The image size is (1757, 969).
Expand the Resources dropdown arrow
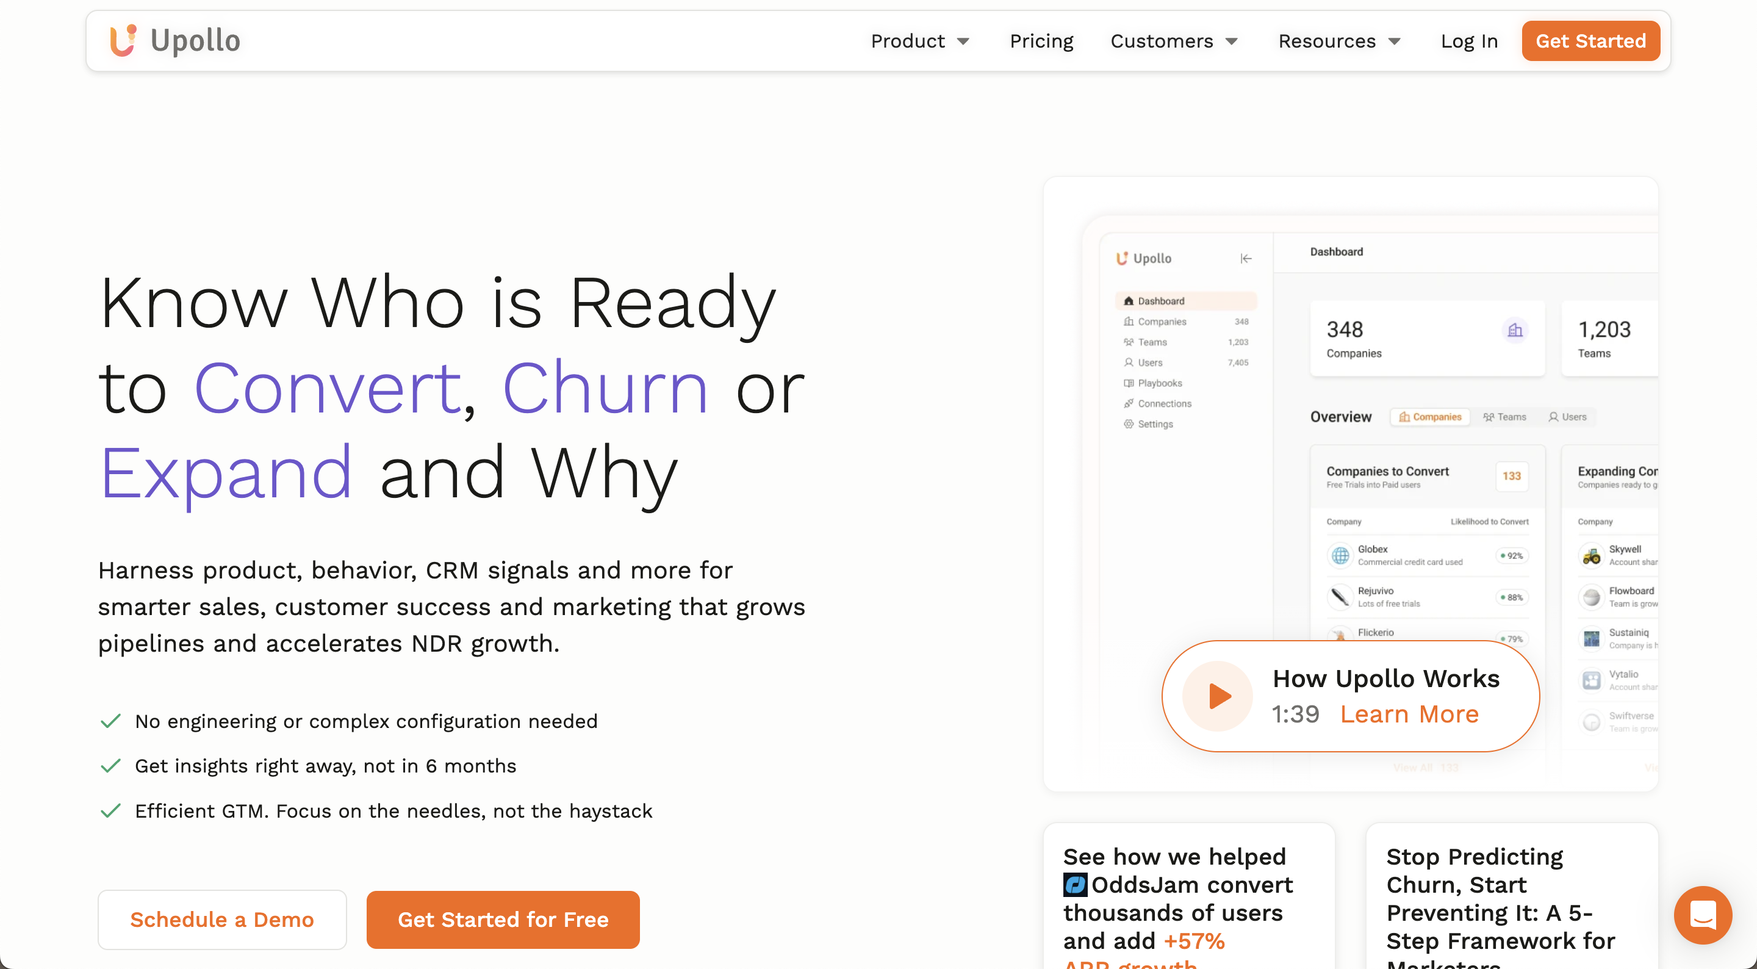point(1394,41)
